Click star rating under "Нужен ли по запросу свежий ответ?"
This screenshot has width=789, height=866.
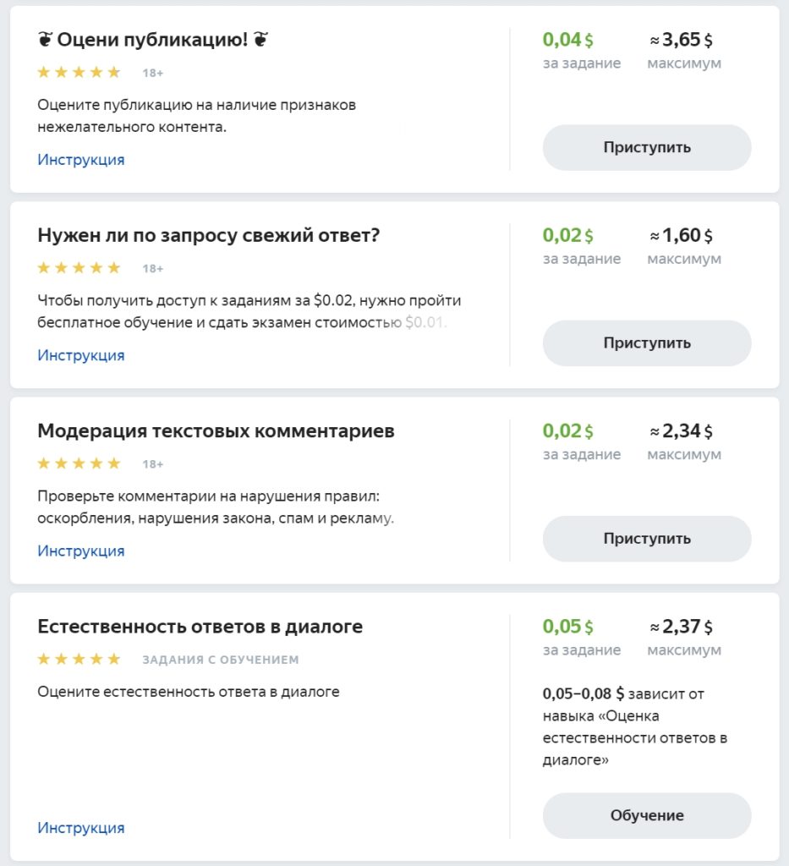(79, 268)
